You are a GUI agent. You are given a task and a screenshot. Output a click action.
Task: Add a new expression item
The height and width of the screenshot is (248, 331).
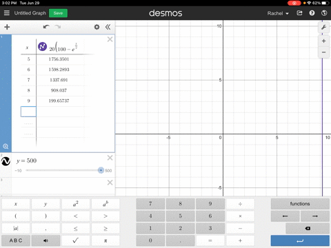[x=7, y=27]
